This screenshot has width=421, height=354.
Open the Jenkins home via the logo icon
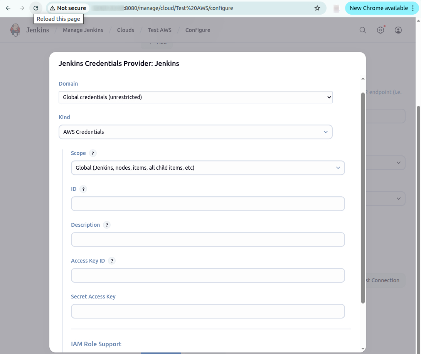pyautogui.click(x=15, y=30)
